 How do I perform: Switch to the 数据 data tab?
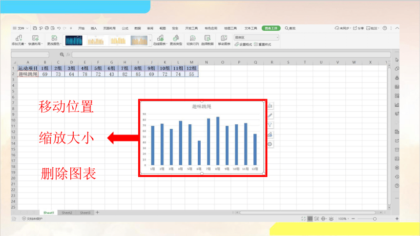point(137,28)
